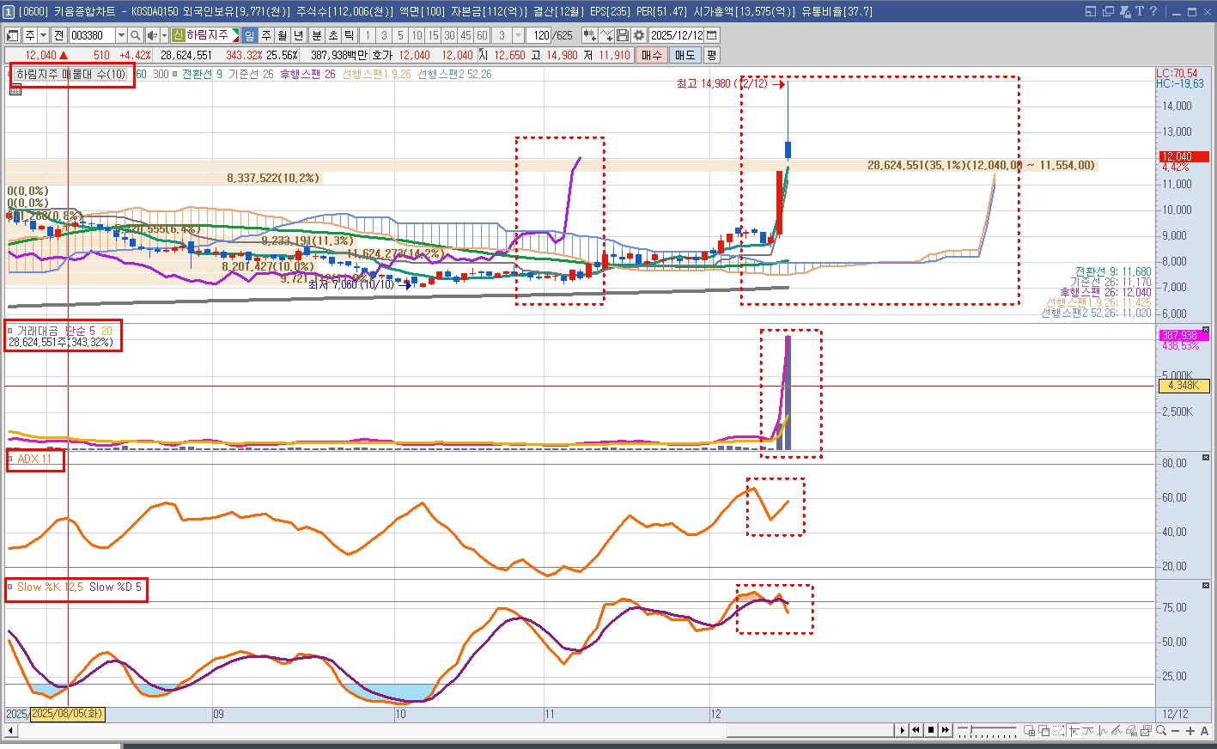Screen dimensions: 1217x749
Task: Click the 30 interval button
Action: pyautogui.click(x=449, y=35)
